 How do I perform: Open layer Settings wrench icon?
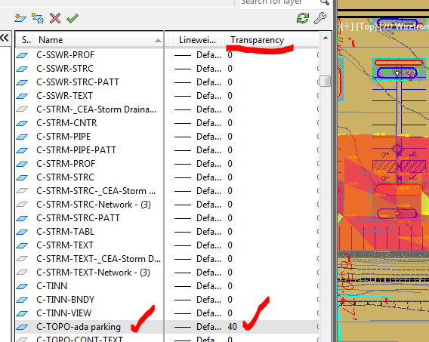click(319, 18)
